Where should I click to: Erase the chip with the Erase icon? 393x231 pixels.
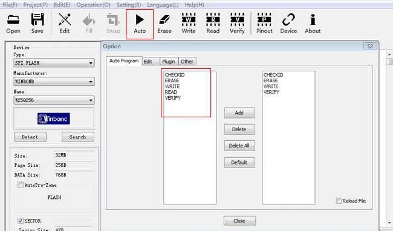[164, 24]
